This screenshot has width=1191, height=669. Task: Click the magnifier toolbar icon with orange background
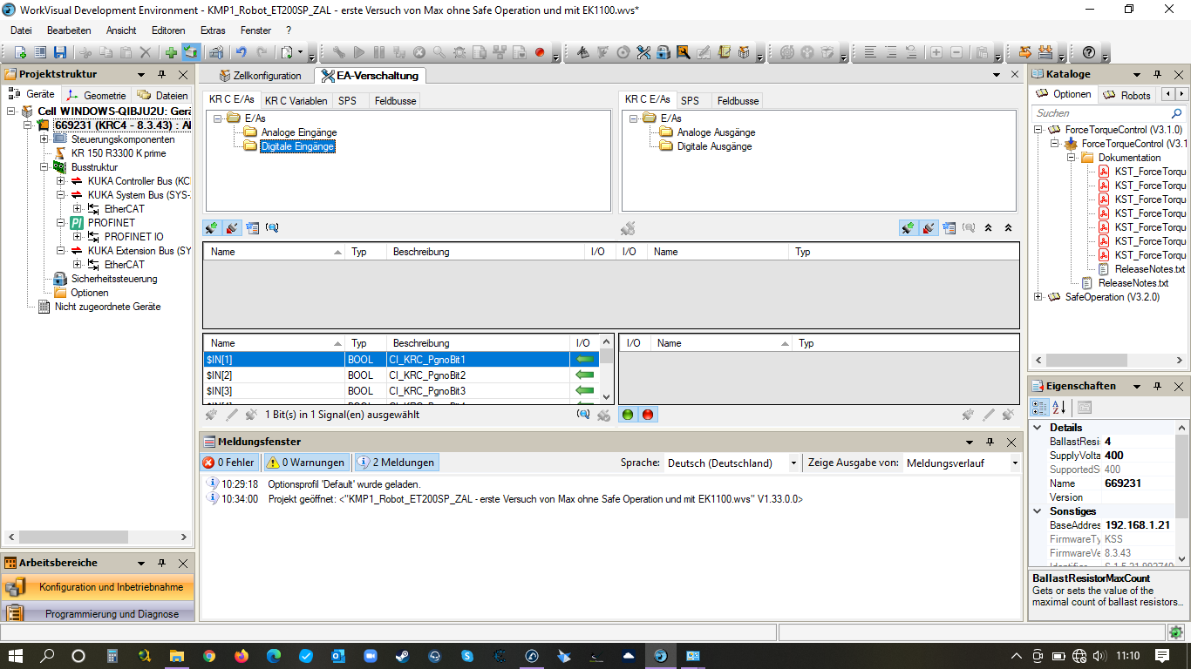coord(684,52)
